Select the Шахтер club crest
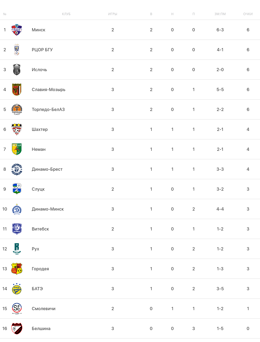This screenshot has height=342, width=260. tap(17, 129)
